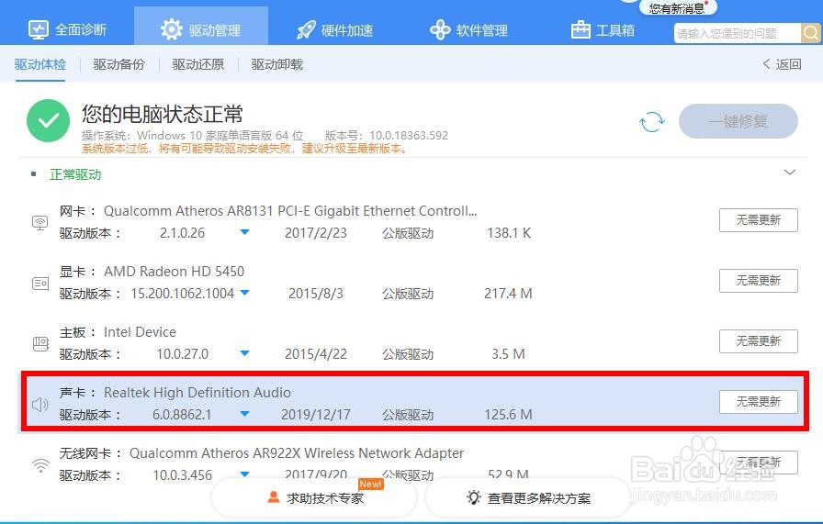The width and height of the screenshot is (823, 524).
Task: Focus the 请输入您遇到的问题 search field
Action: pos(737,34)
